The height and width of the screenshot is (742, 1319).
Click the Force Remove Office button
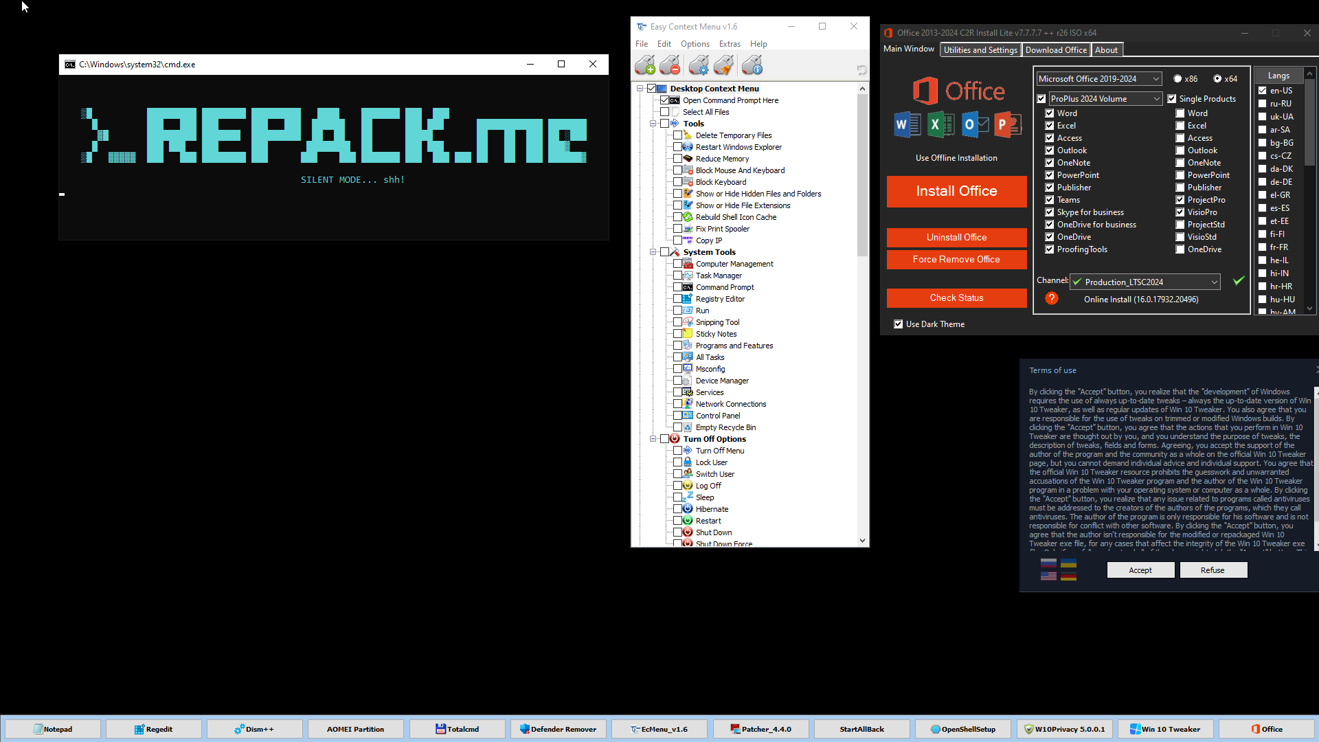pyautogui.click(x=956, y=259)
